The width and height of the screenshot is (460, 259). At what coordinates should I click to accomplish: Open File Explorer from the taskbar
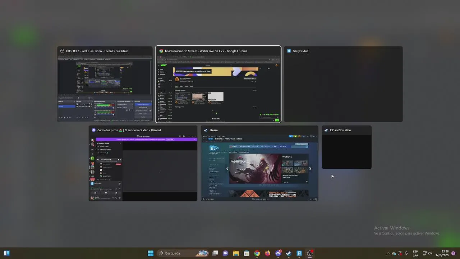tap(236, 253)
